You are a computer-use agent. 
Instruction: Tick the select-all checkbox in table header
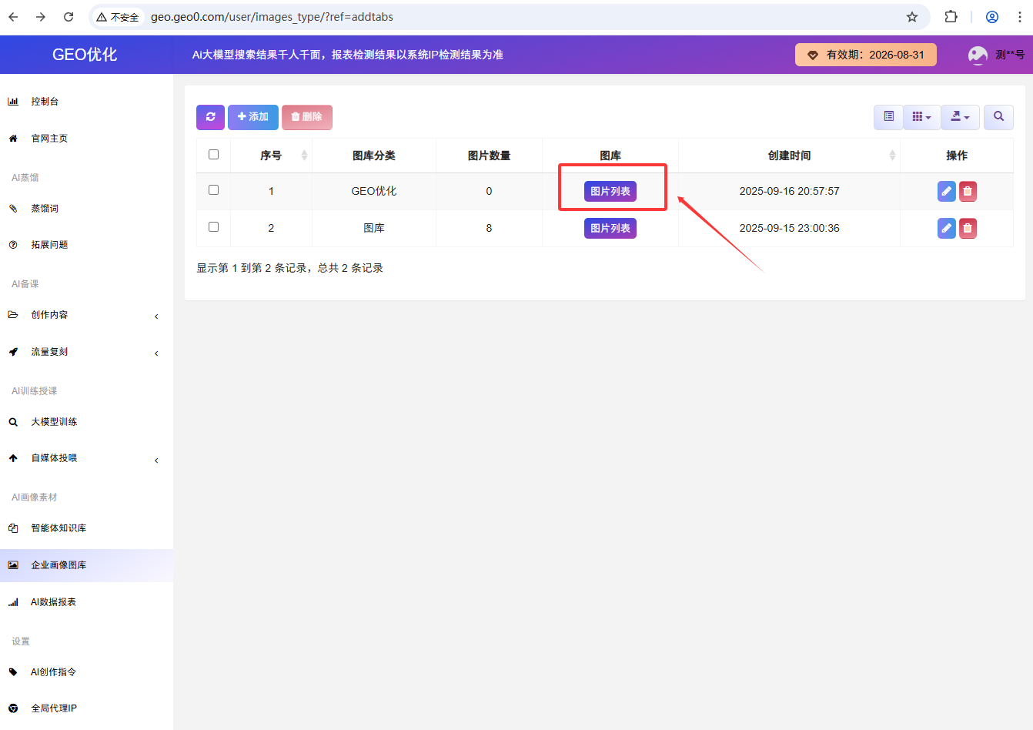tap(214, 155)
